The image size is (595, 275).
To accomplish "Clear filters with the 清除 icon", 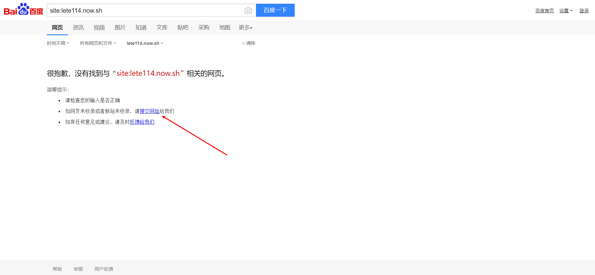I will tap(248, 43).
